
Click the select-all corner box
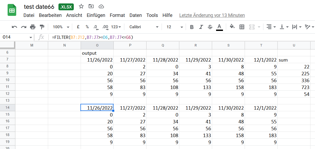[8, 45]
